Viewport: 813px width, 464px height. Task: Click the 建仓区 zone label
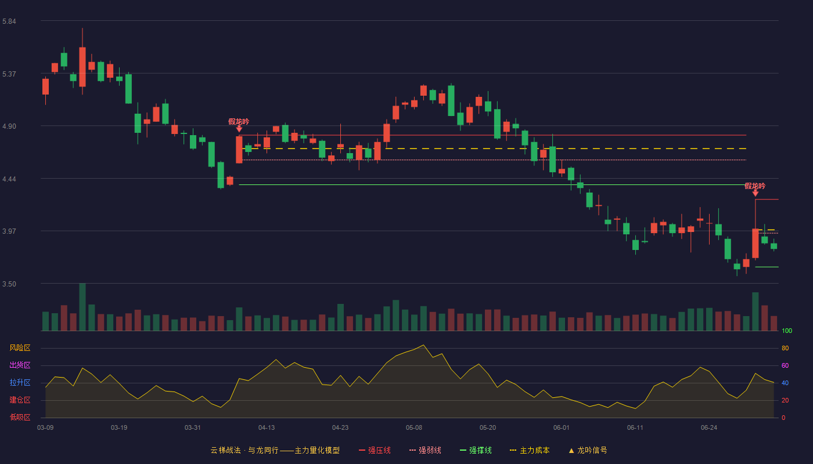click(x=20, y=400)
